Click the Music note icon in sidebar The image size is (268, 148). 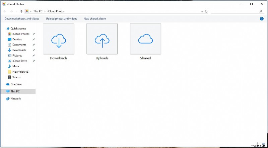pos(10,66)
